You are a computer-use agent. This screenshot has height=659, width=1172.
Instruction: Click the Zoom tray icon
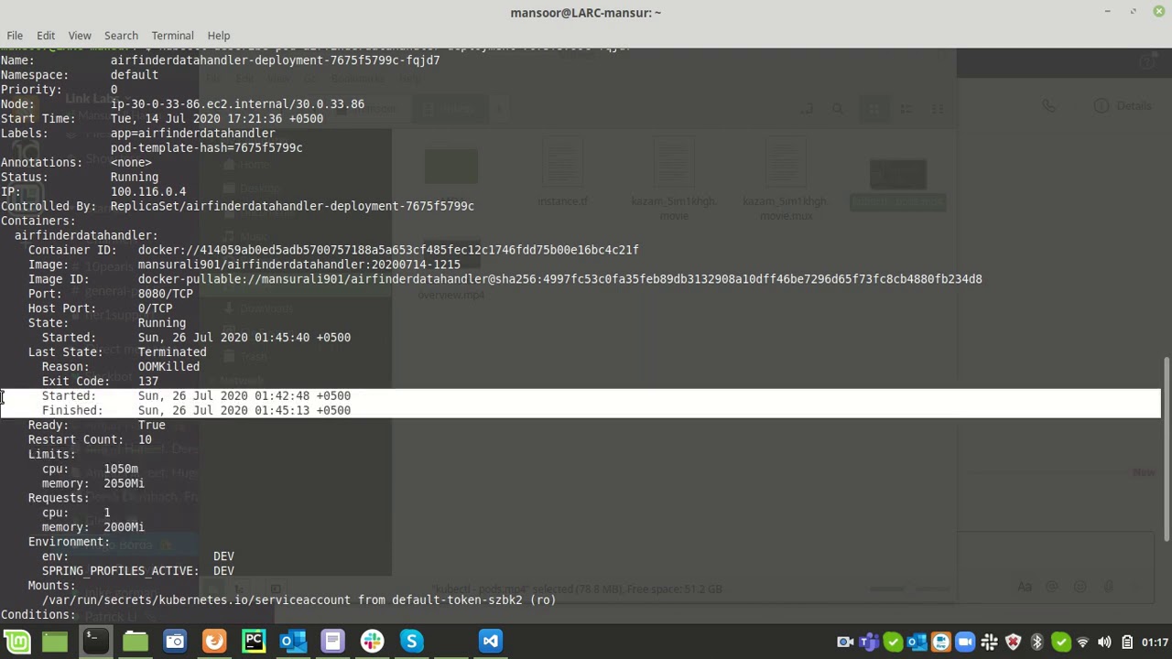point(965,642)
